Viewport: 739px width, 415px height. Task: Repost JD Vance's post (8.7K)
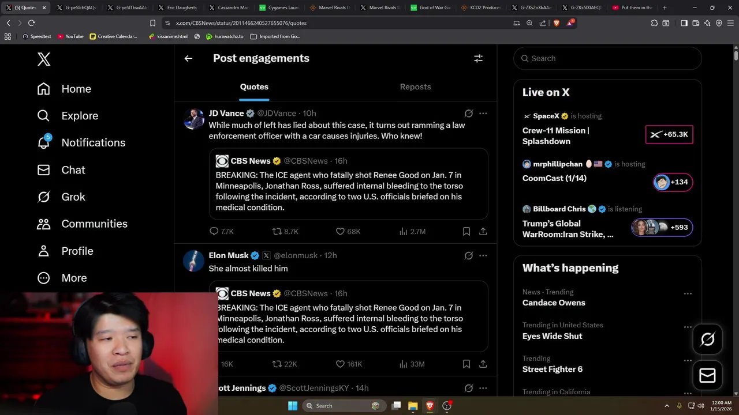[285, 231]
